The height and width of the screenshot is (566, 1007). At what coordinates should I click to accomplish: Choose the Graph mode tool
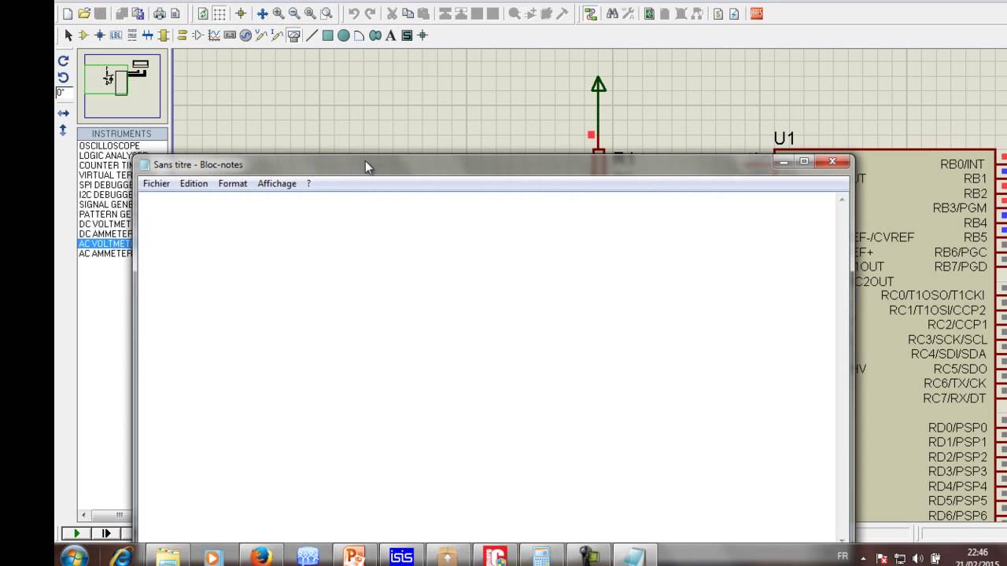point(213,35)
